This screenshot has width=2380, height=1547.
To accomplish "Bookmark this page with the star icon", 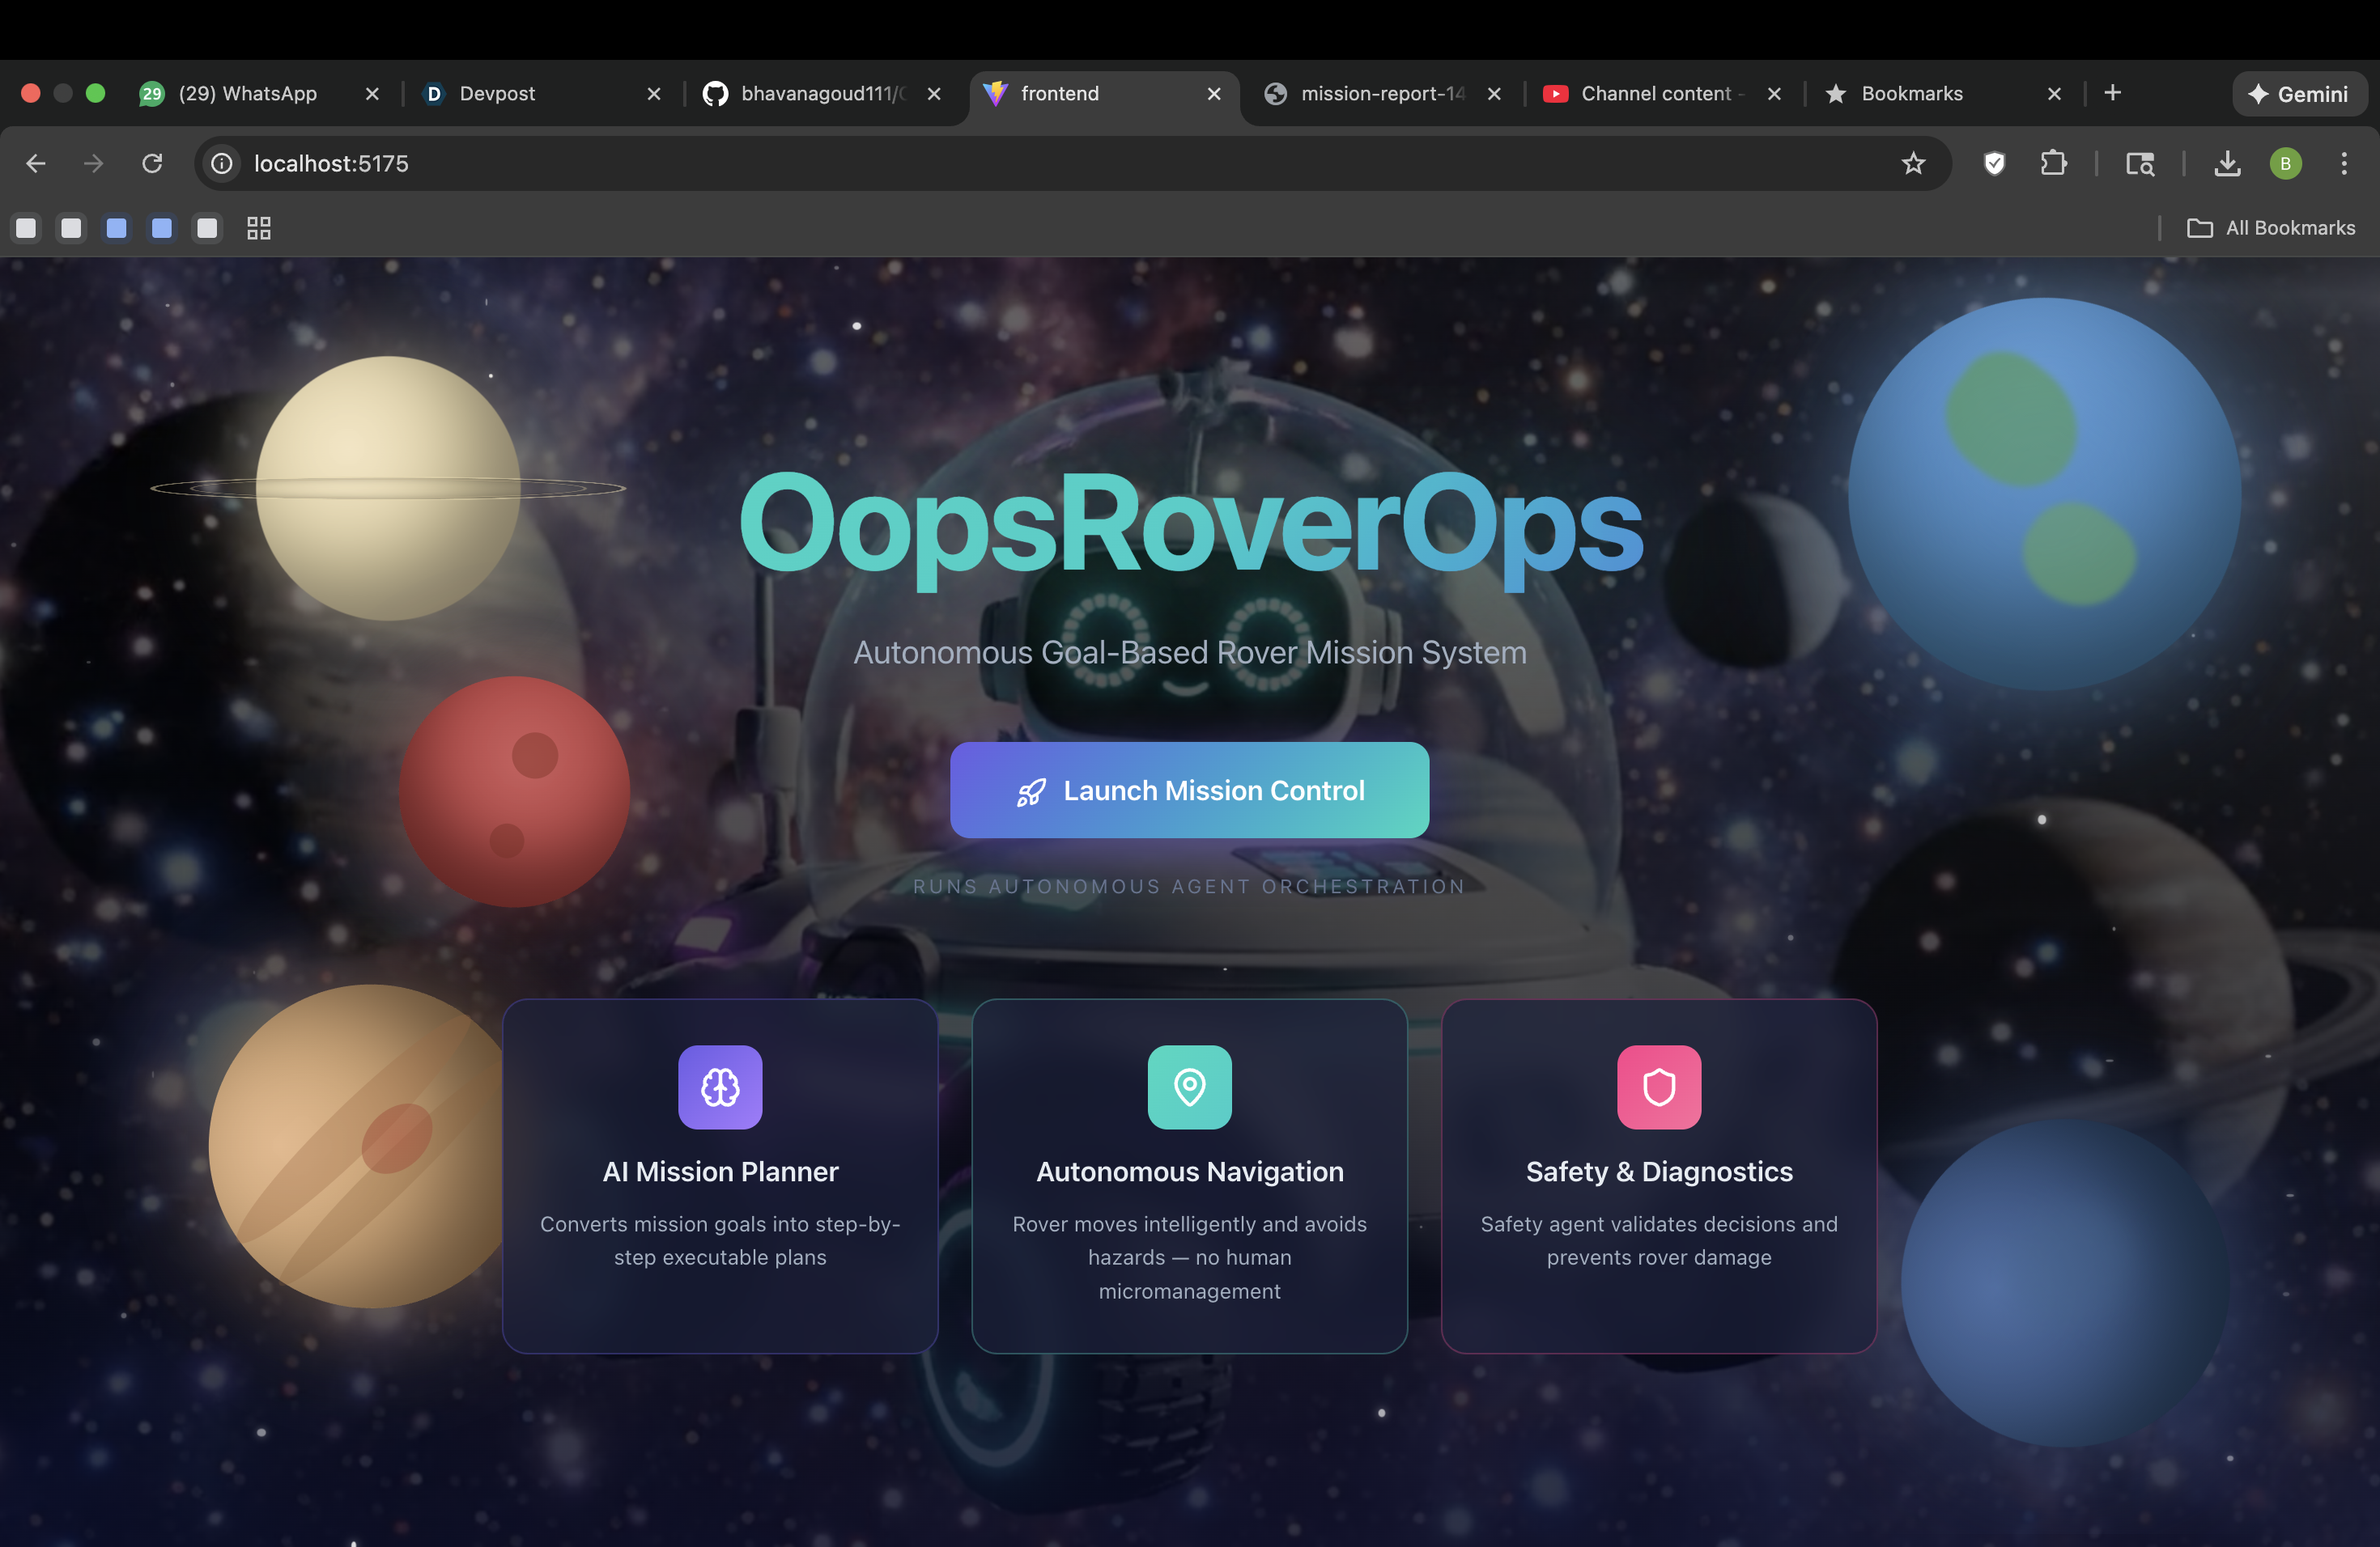I will [x=1913, y=163].
